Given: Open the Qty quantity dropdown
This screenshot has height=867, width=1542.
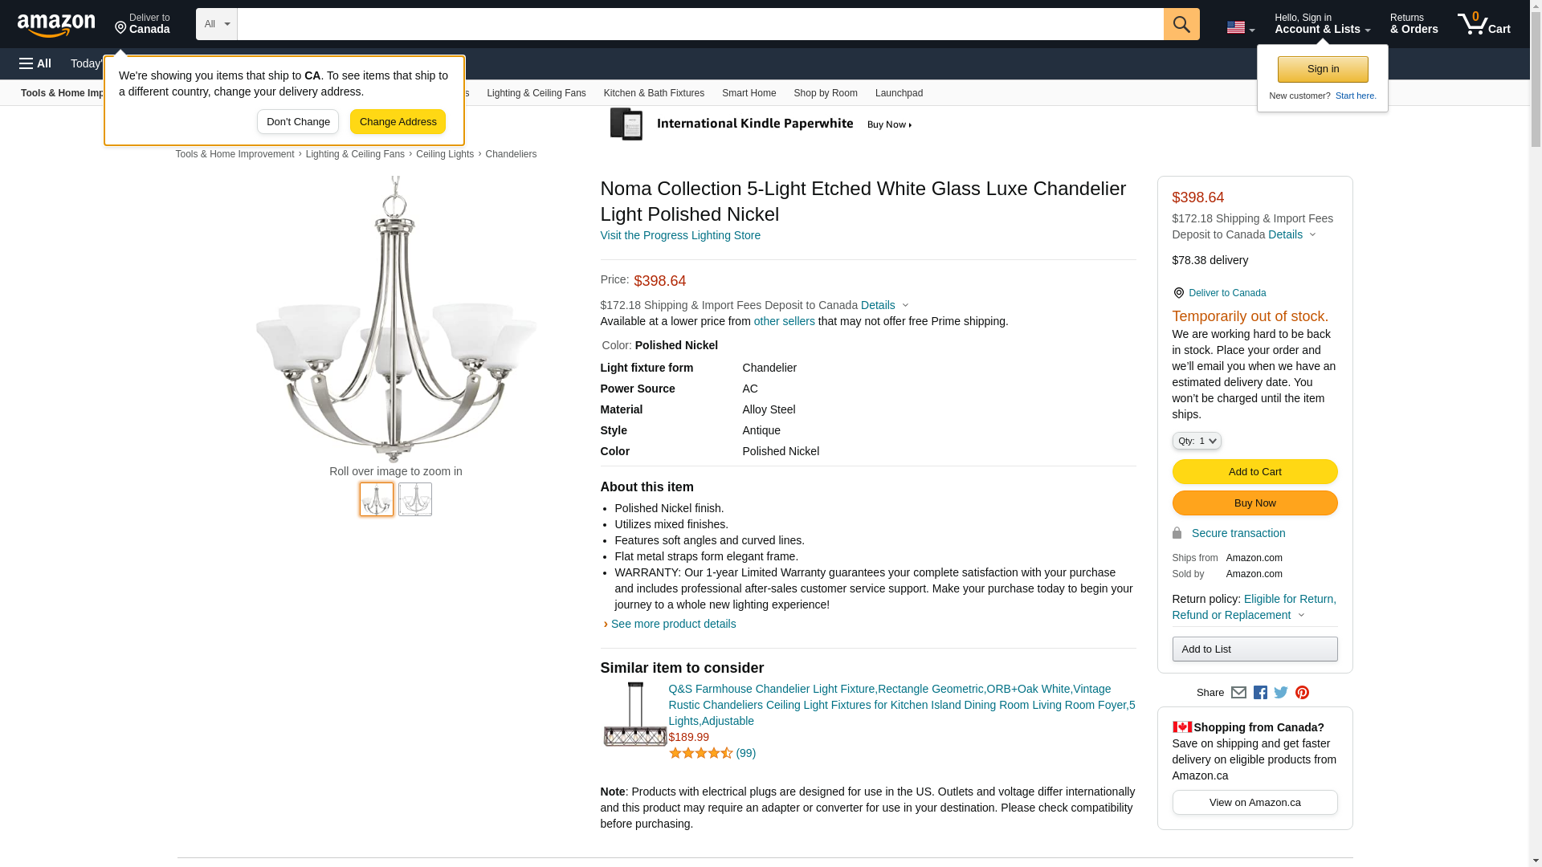Looking at the screenshot, I should [x=1196, y=441].
